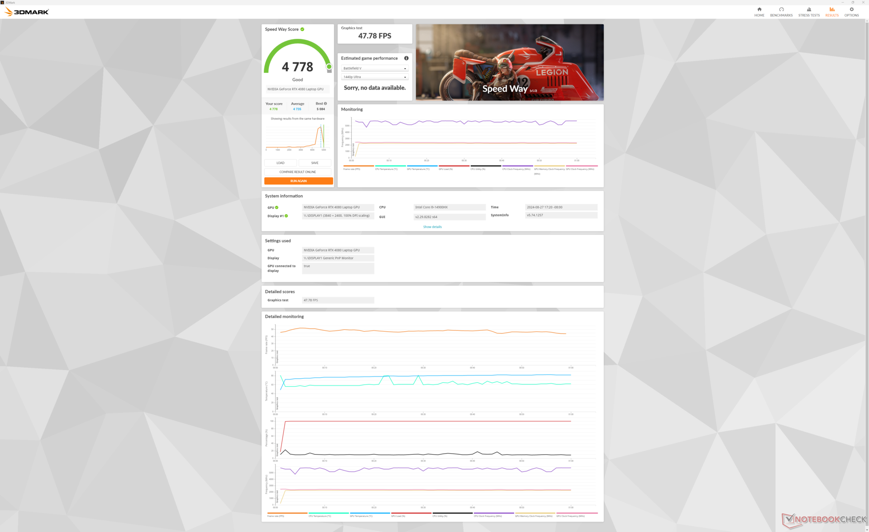Toggle Frame rate (FPS) legend in Monitoring
The width and height of the screenshot is (869, 532).
tap(352, 169)
